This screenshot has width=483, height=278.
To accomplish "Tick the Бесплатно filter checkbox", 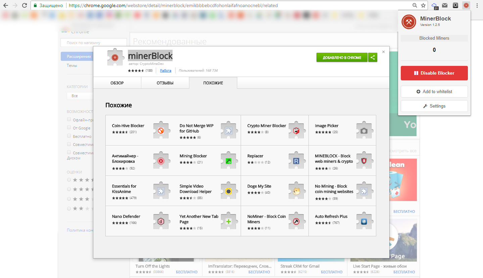I will (x=69, y=136).
